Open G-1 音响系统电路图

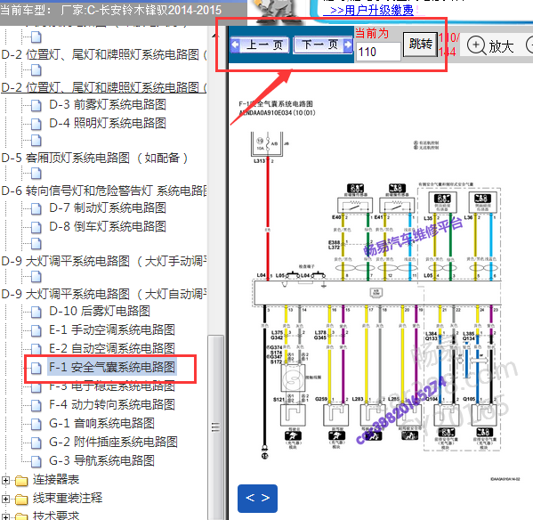click(101, 424)
